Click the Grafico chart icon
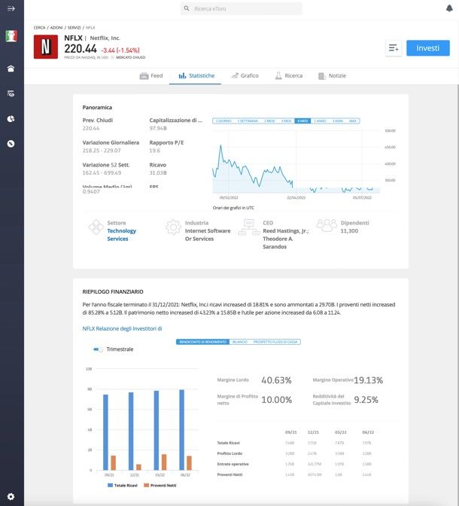 pyautogui.click(x=235, y=76)
